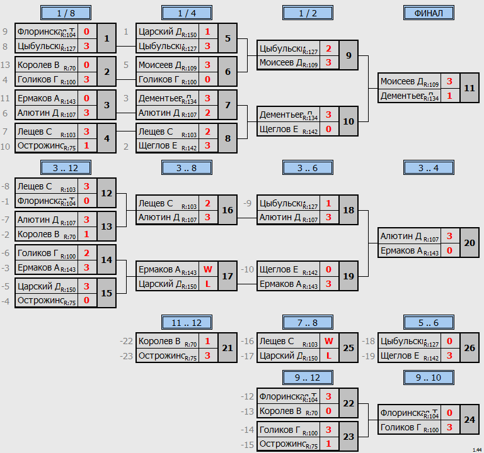
Task: Click the 1 / 4 round header
Action: point(187,13)
